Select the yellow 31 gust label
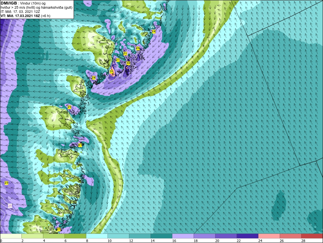 coord(125,53)
